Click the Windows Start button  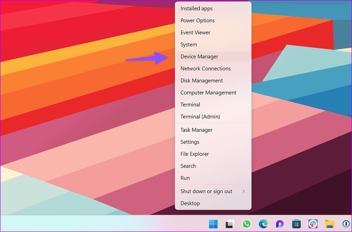(213, 224)
